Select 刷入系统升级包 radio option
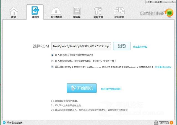The height and width of the screenshot is (125, 177). [52, 61]
